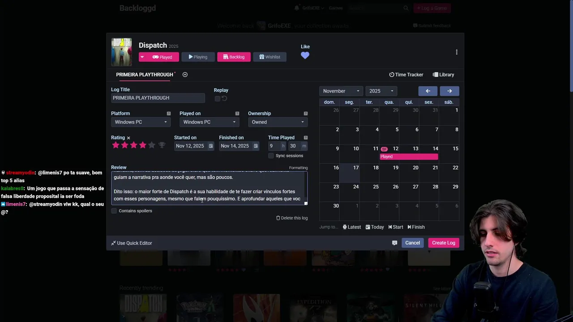This screenshot has height=322, width=573.
Task: Click Delete this log
Action: (x=292, y=218)
